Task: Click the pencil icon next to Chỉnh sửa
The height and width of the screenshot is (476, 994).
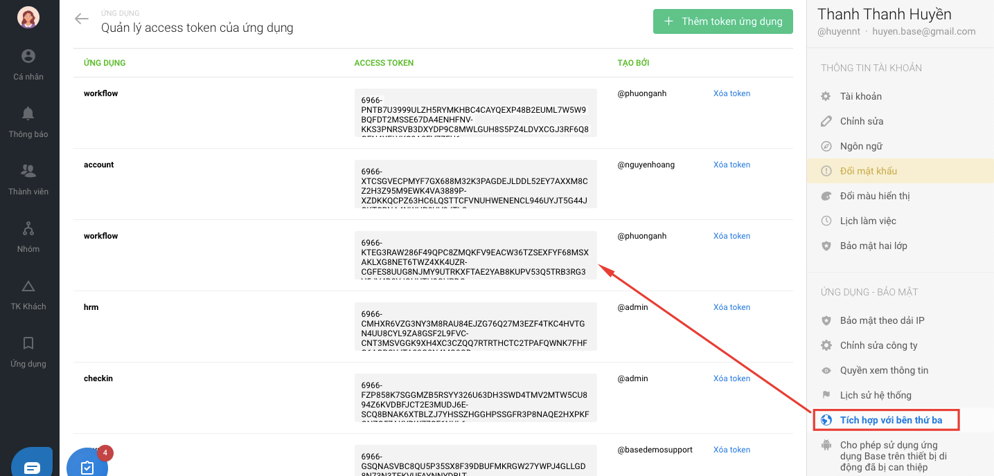Action: click(826, 121)
